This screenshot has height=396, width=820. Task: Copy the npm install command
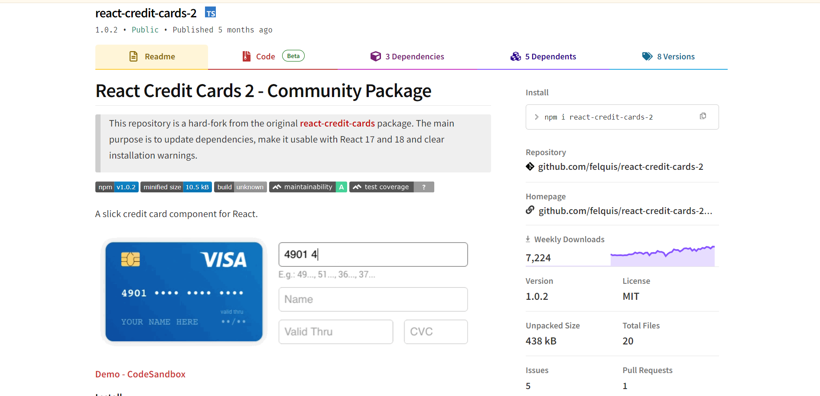703,116
